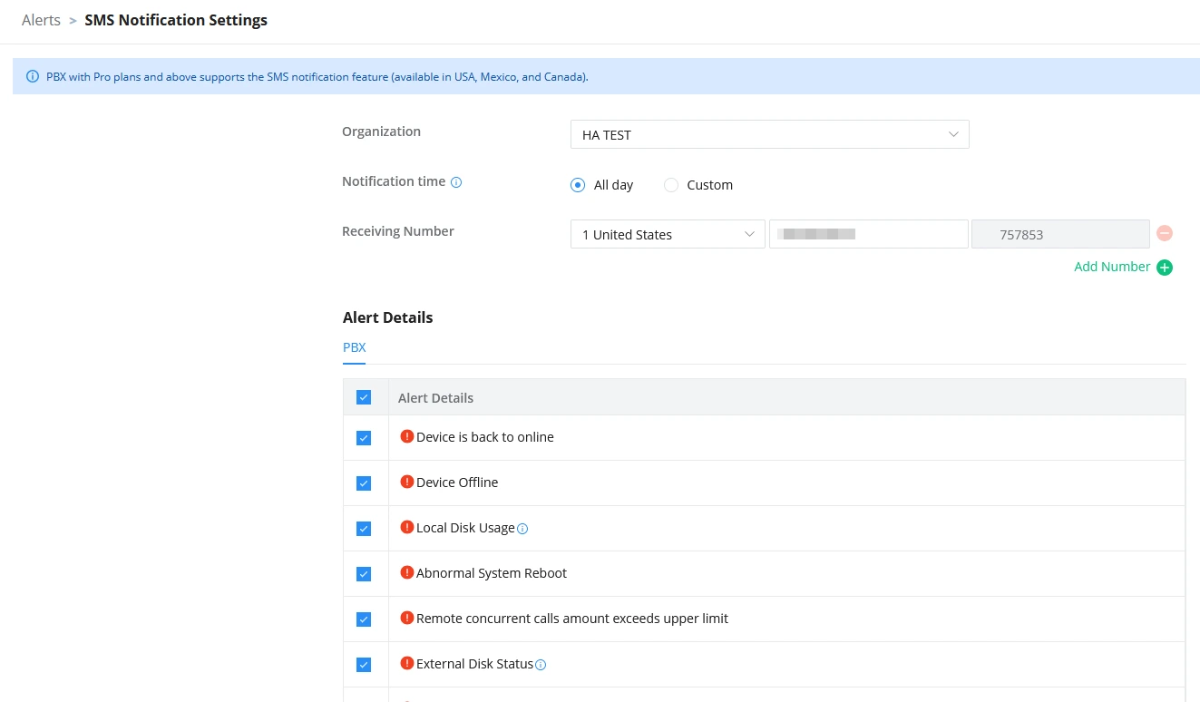Click the alert icon beside Remote concurrent calls

[407, 618]
